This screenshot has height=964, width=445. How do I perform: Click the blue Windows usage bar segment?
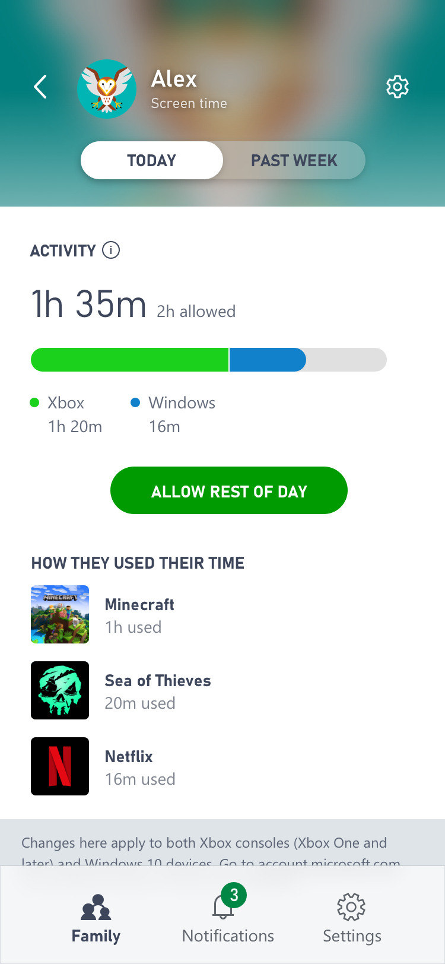(267, 360)
